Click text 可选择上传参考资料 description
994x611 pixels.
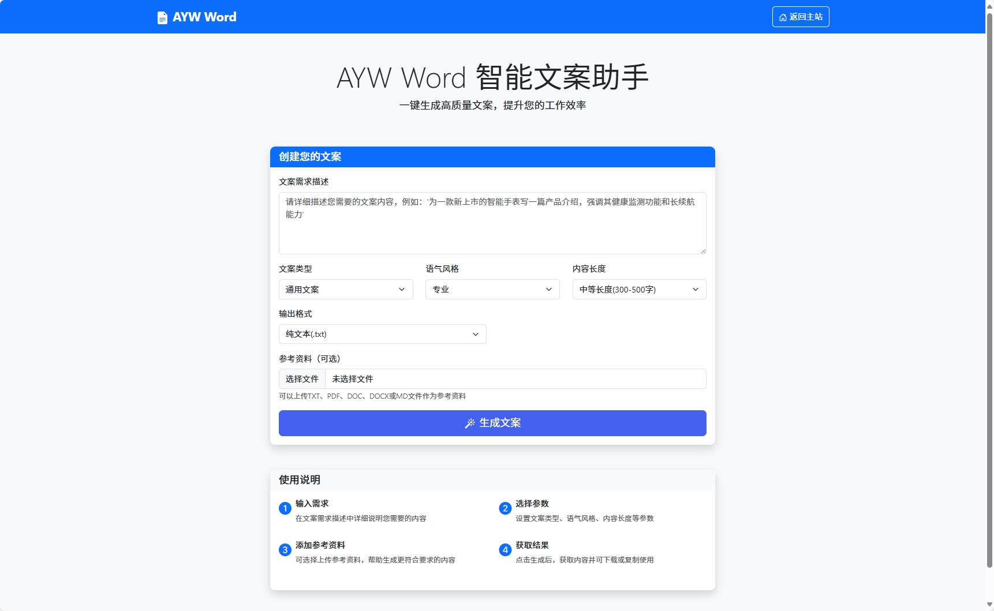[x=375, y=560]
